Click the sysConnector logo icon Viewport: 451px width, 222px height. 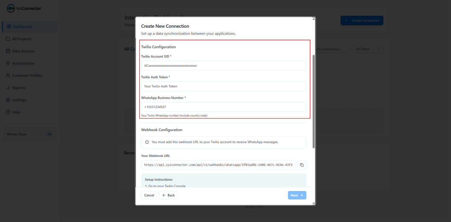pos(11,8)
